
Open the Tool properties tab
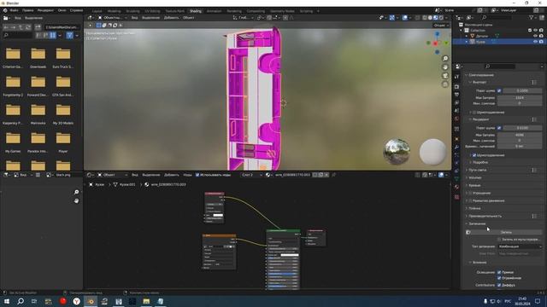coord(457,77)
